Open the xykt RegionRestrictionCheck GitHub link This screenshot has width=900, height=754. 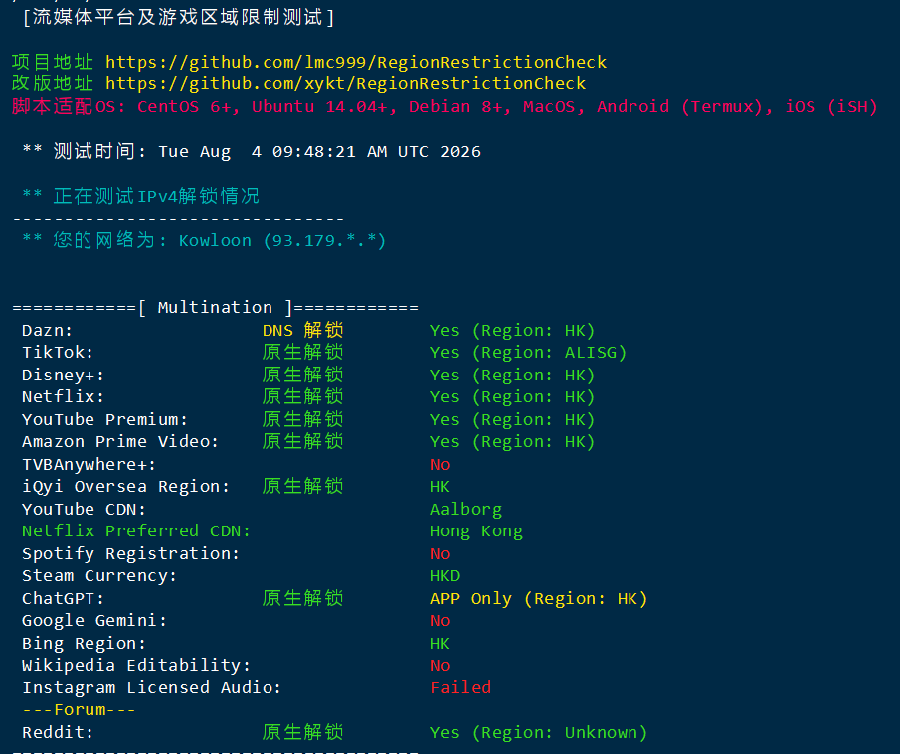click(345, 84)
